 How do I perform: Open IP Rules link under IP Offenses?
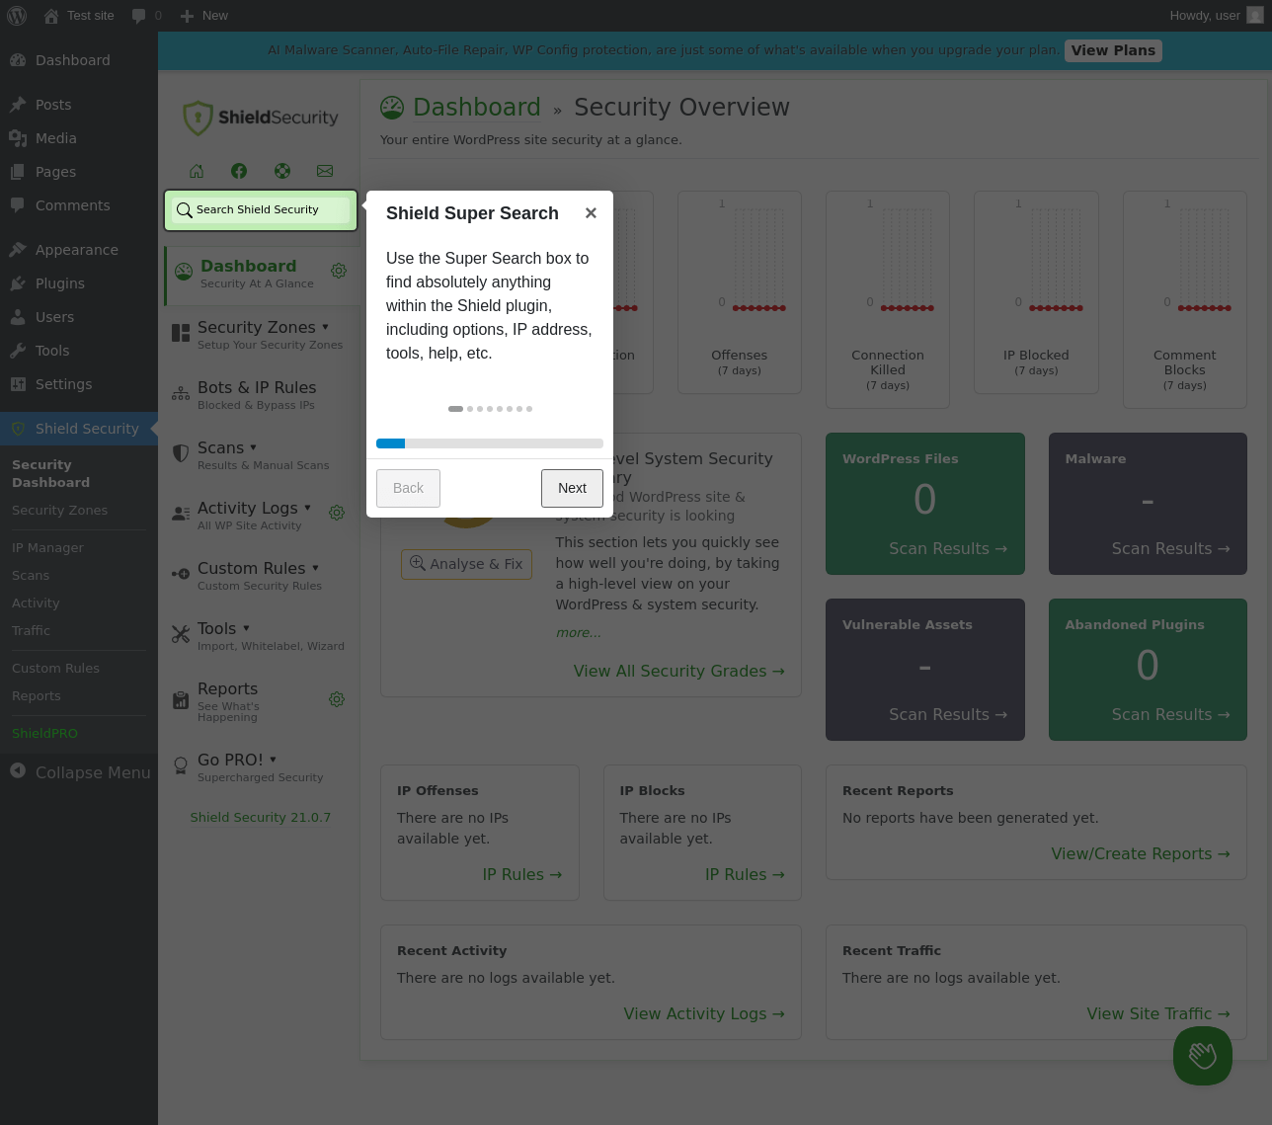pos(522,875)
